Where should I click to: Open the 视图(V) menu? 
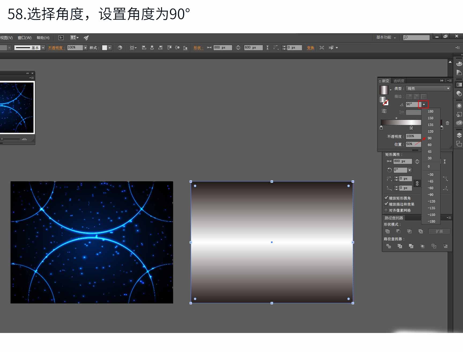(x=6, y=38)
